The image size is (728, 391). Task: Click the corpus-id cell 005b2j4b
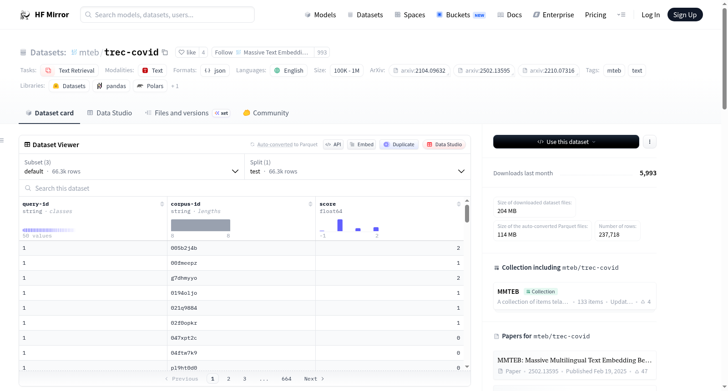[x=184, y=248]
